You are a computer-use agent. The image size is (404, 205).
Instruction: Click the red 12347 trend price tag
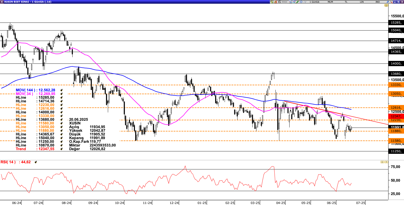coord(396,116)
